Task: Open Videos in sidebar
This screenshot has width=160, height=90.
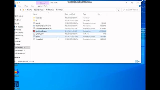Action: (x=17, y=44)
